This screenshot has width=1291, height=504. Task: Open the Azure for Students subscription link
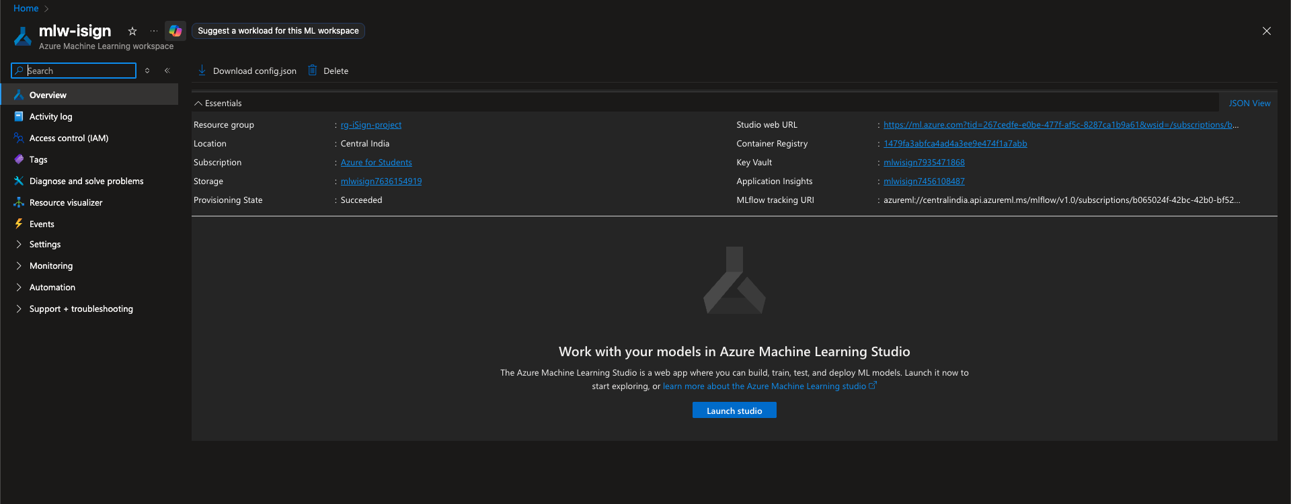pyautogui.click(x=377, y=162)
